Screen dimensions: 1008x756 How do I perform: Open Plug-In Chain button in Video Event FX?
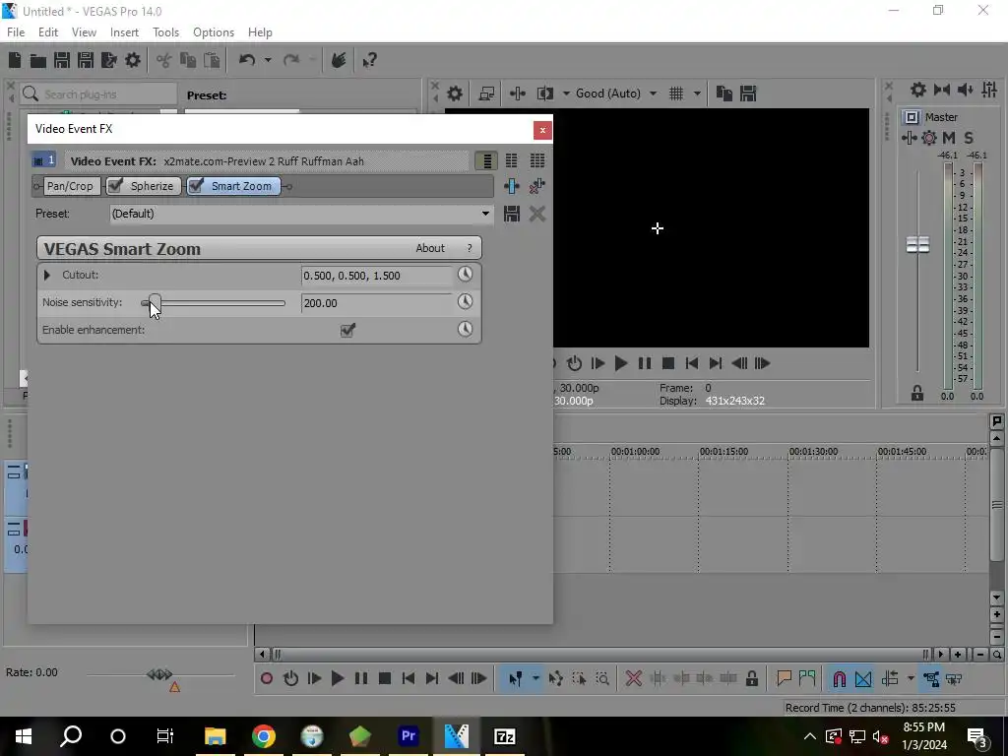512,186
